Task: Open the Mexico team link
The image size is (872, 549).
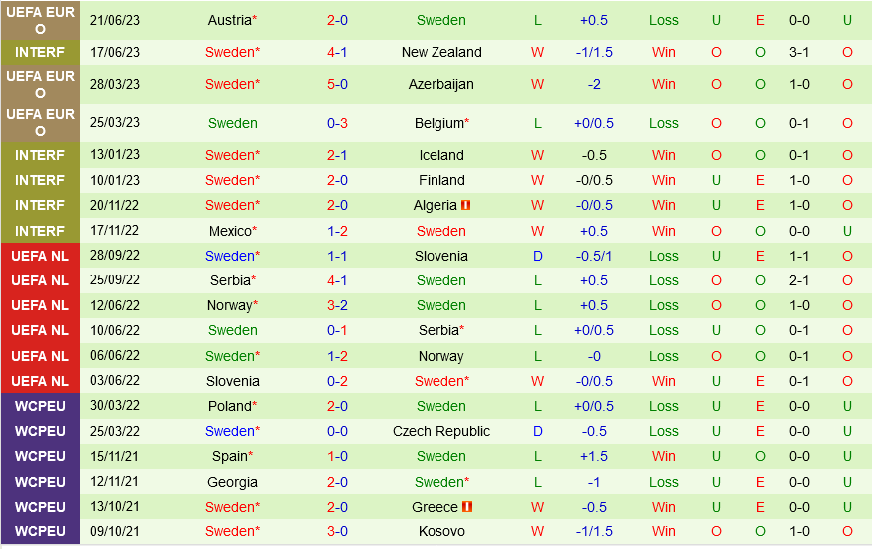Action: [x=229, y=231]
